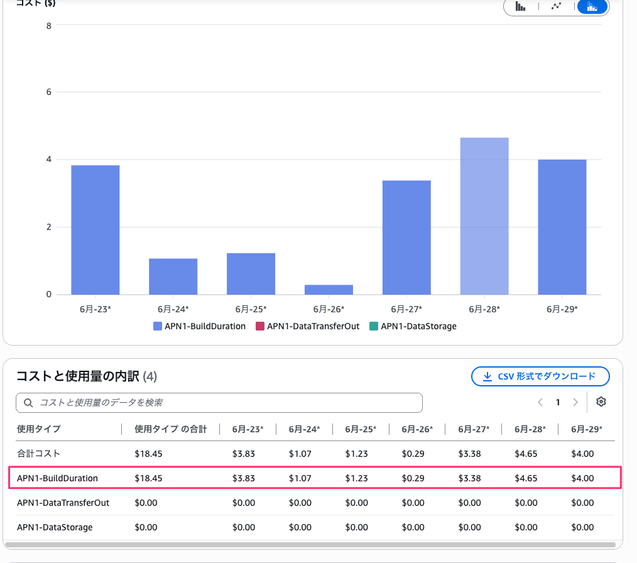Image resolution: width=637 pixels, height=563 pixels.
Task: Select the stacked bar chart view icon
Action: tap(592, 6)
